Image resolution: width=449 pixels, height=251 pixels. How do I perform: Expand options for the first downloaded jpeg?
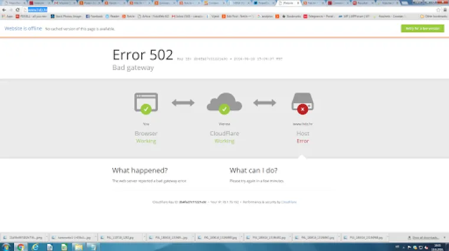[x=45, y=237]
